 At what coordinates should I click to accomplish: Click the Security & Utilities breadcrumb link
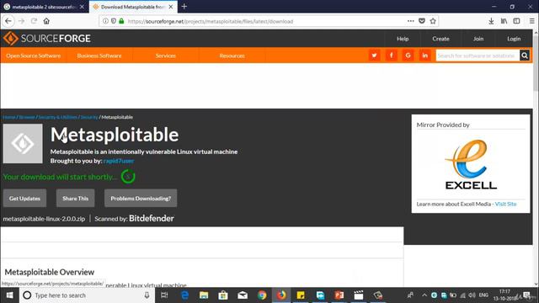(58, 117)
